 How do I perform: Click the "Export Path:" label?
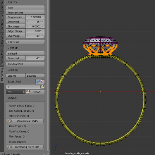click(15, 82)
